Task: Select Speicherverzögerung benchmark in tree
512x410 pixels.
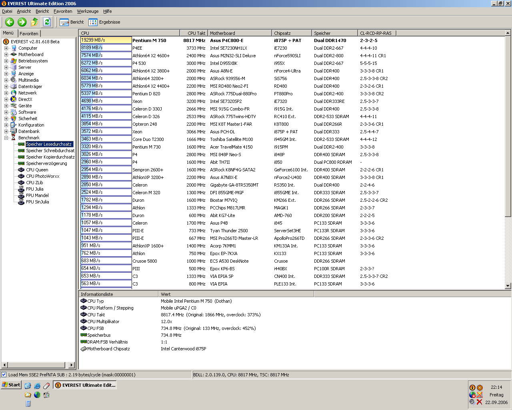Action: [x=46, y=163]
